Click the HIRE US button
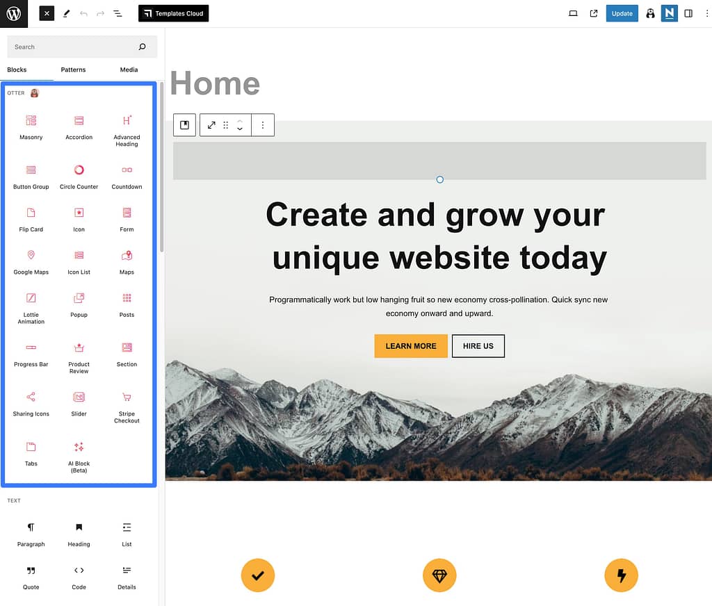 [478, 346]
